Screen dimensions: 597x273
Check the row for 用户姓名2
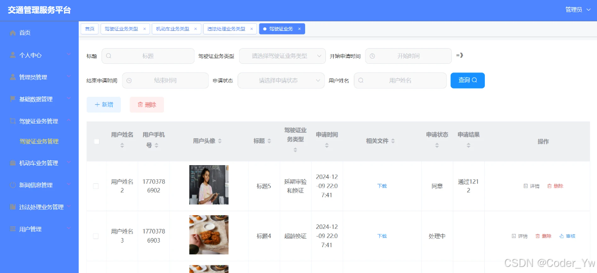(x=95, y=186)
